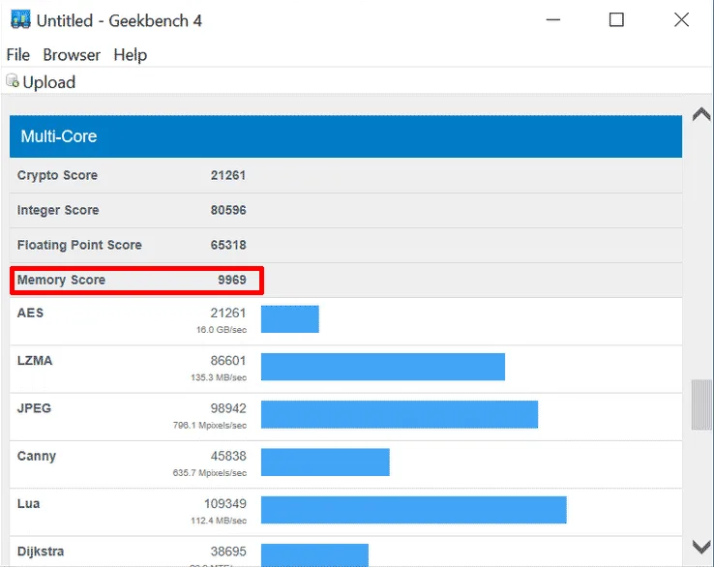The width and height of the screenshot is (714, 567).
Task: Click the scrollbar up arrow
Action: click(x=701, y=114)
